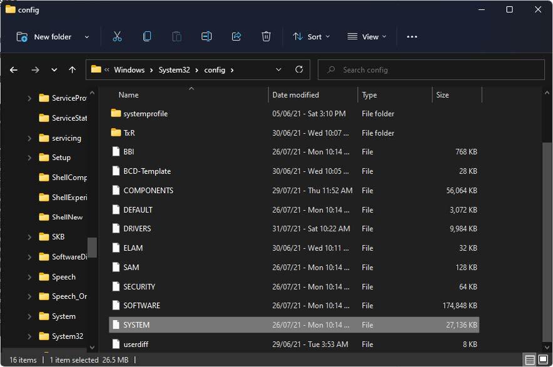This screenshot has width=553, height=367.
Task: Select the ServiceStat folder in tree
Action: tap(63, 118)
